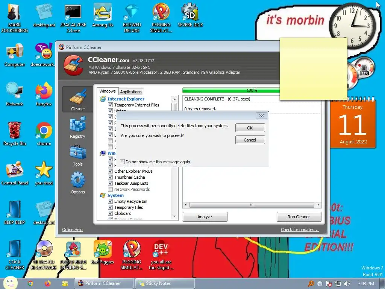Viewport: 385px width, 289px height.
Task: Select the furryfox desktop icon
Action: coord(44,94)
